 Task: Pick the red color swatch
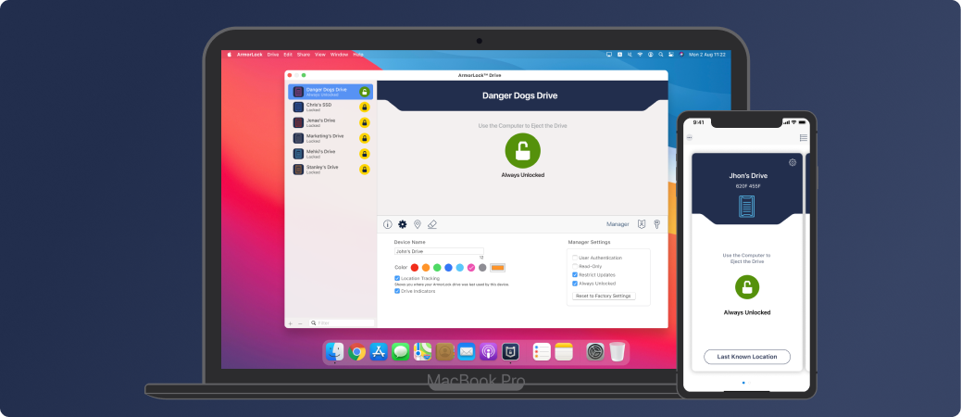[x=415, y=267]
